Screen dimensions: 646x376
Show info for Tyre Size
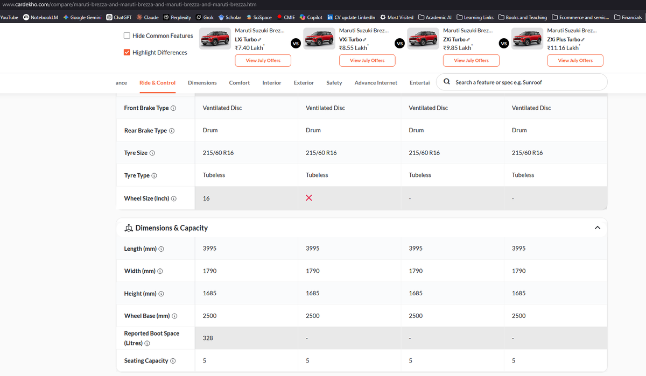(152, 153)
